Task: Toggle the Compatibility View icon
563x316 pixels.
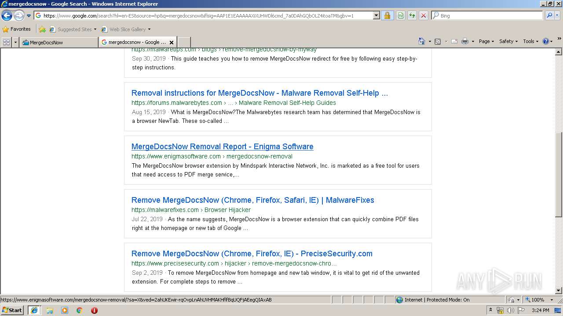Action: point(401,15)
